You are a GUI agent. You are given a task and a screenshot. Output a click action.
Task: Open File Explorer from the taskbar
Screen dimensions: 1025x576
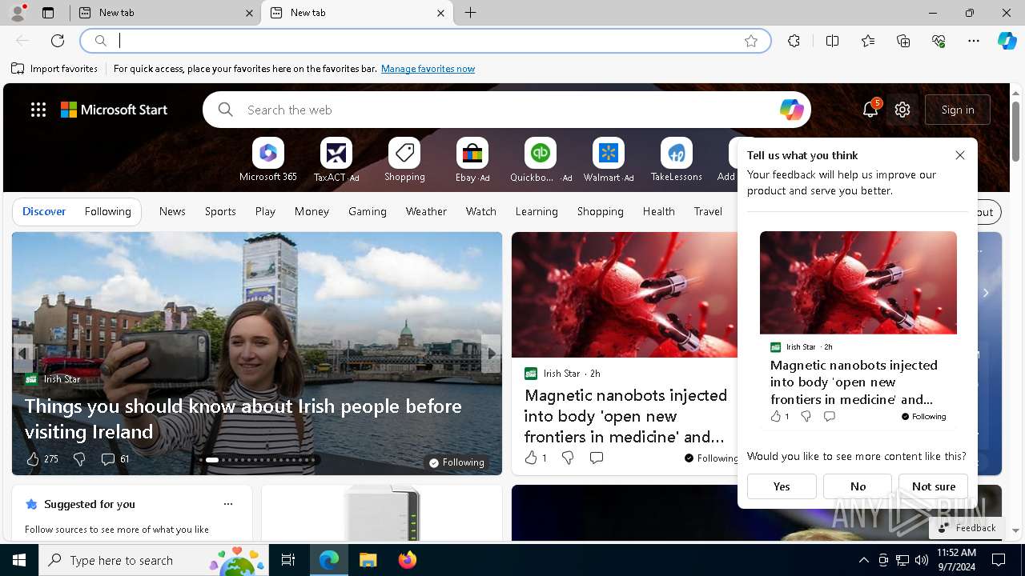click(368, 560)
